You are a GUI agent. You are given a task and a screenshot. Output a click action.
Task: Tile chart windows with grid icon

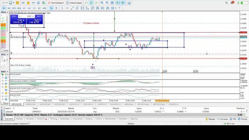click(112, 3)
